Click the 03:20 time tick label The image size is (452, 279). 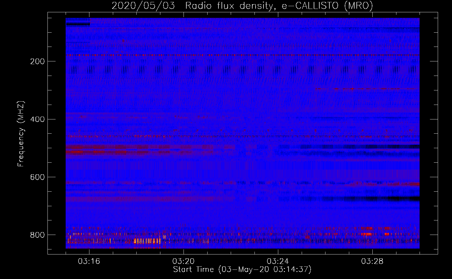(184, 261)
